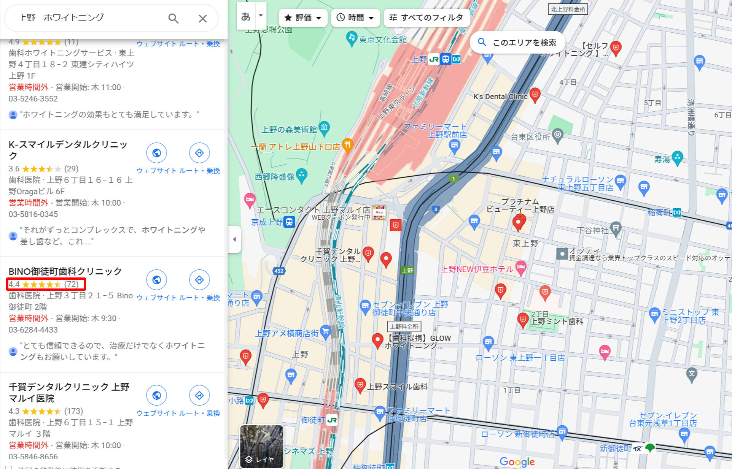Click the ファミリーマート 上野駅前店 marker

(454, 147)
